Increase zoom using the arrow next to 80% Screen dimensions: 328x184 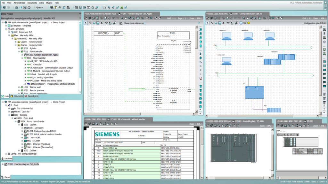(x=201, y=18)
